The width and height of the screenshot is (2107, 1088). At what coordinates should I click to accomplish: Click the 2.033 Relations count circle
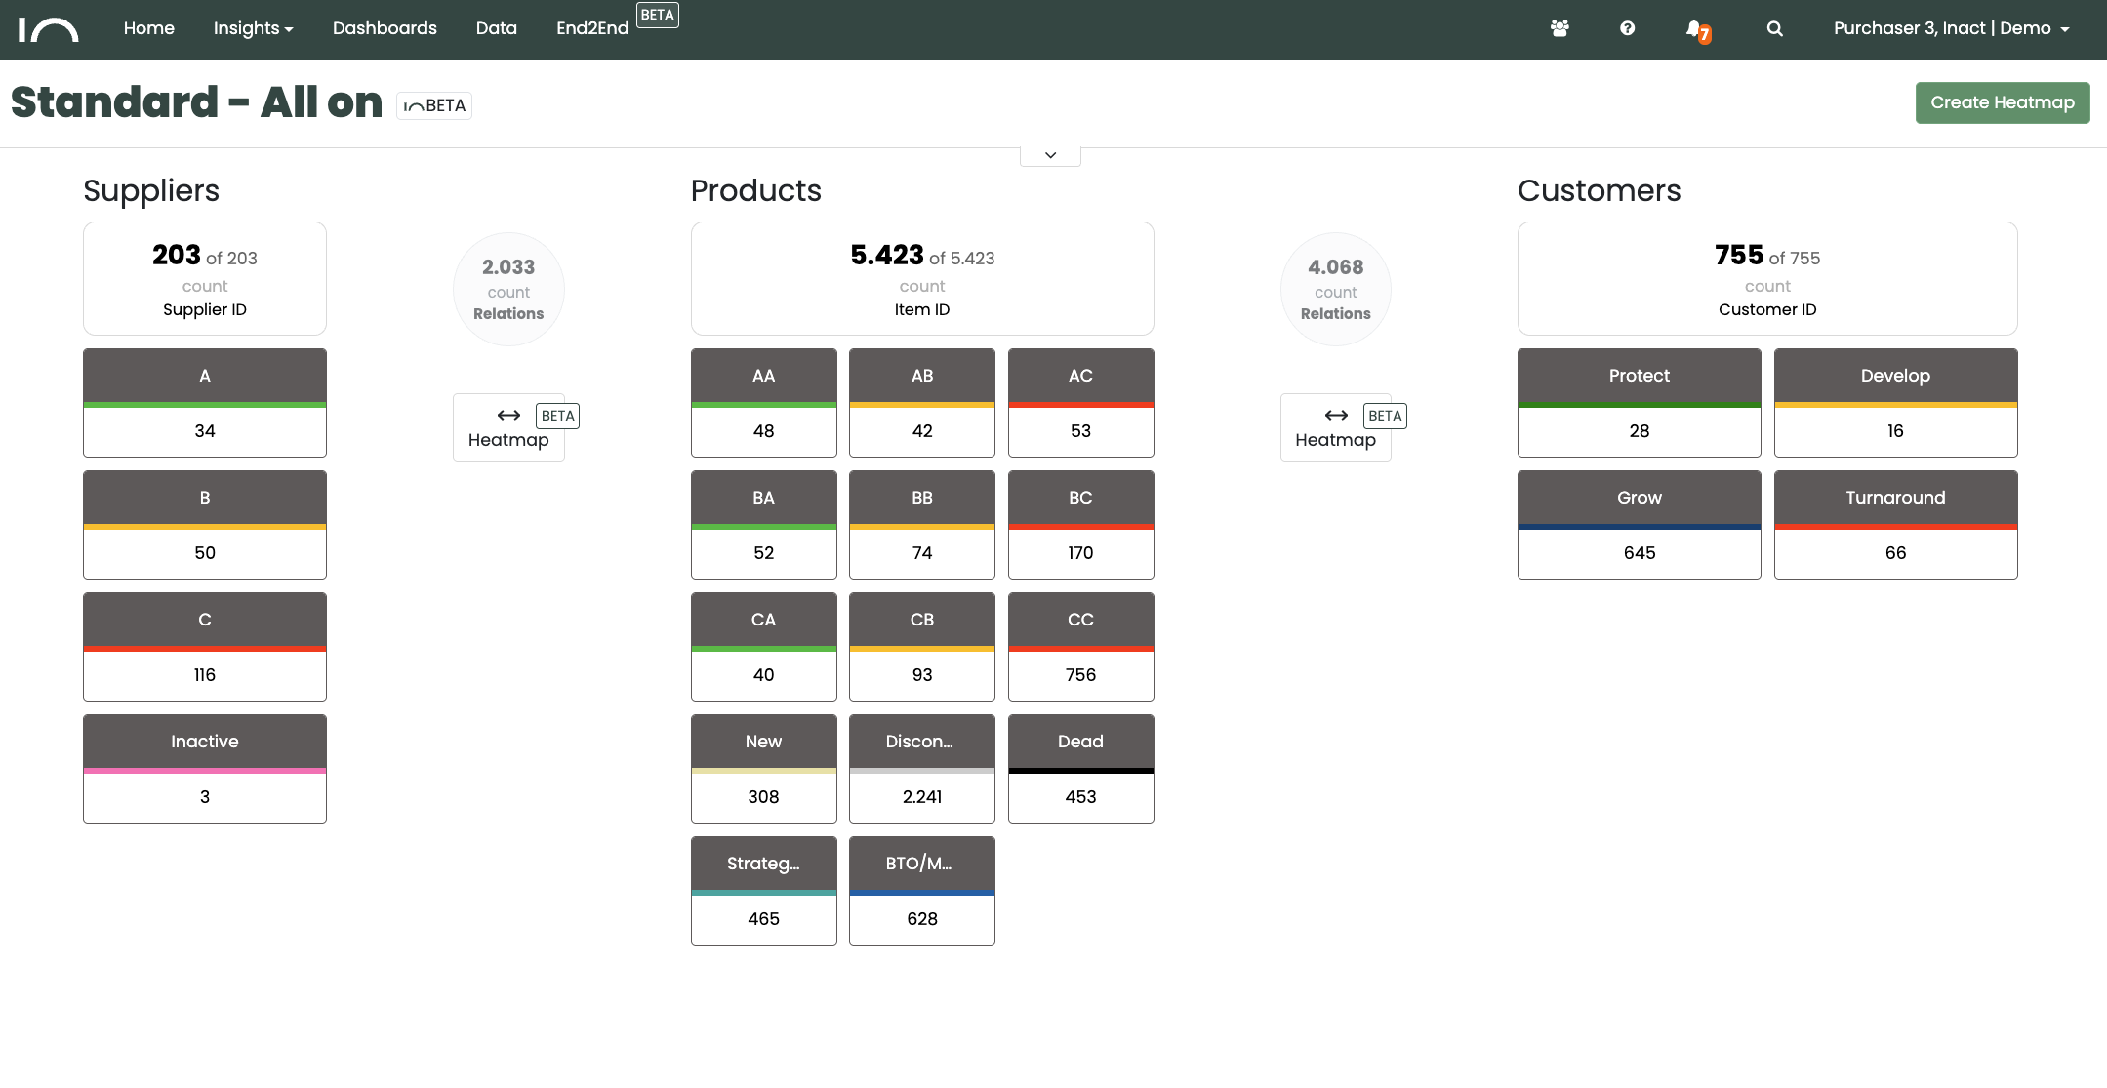[x=508, y=289]
